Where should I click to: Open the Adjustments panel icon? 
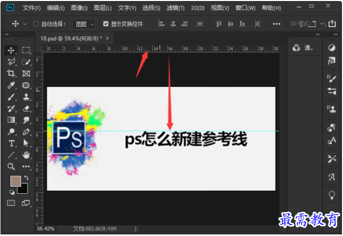pos(332,48)
